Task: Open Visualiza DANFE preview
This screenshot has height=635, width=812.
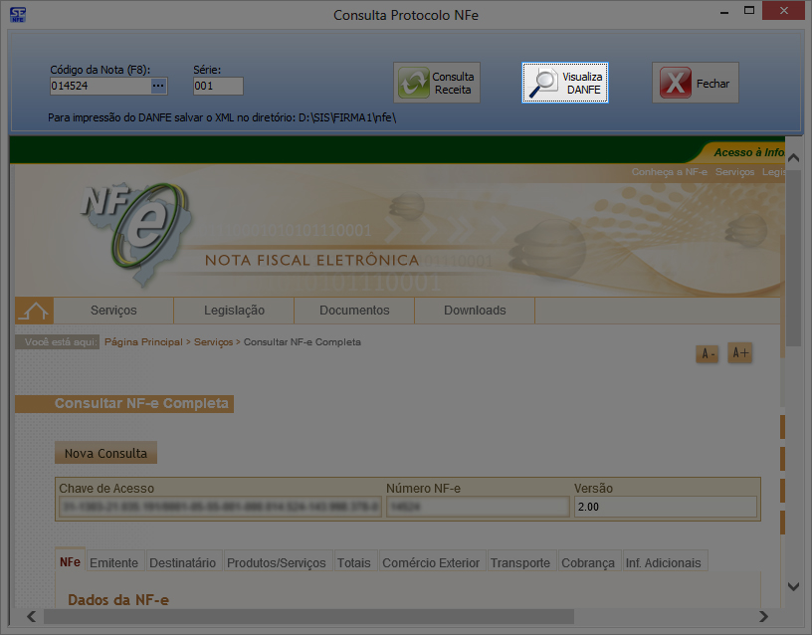Action: click(564, 84)
